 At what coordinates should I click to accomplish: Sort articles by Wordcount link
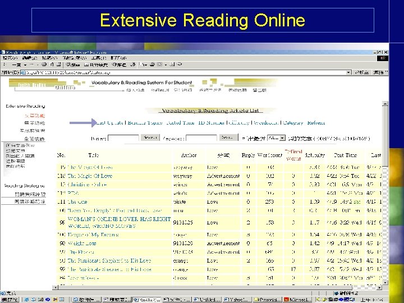click(x=265, y=123)
